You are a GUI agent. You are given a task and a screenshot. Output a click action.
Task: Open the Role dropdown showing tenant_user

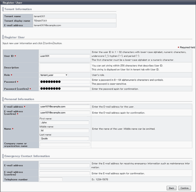54,75
